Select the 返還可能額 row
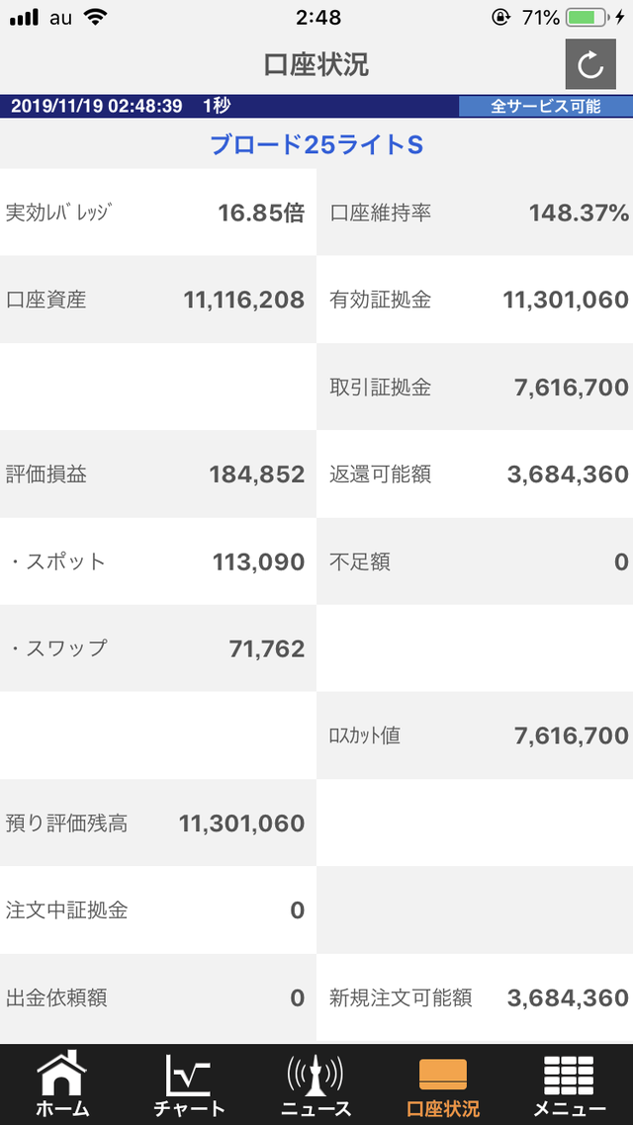 (x=475, y=475)
